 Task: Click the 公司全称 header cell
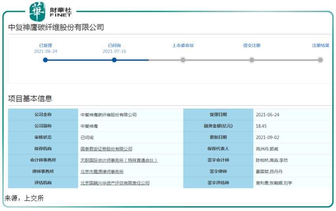coord(43,114)
